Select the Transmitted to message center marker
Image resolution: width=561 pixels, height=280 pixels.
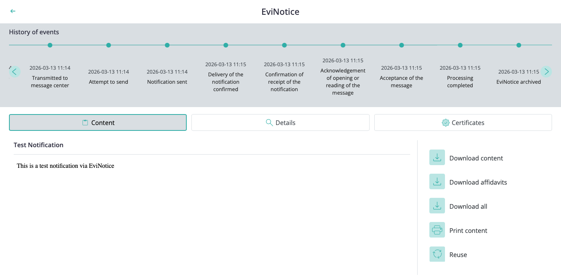pos(50,45)
